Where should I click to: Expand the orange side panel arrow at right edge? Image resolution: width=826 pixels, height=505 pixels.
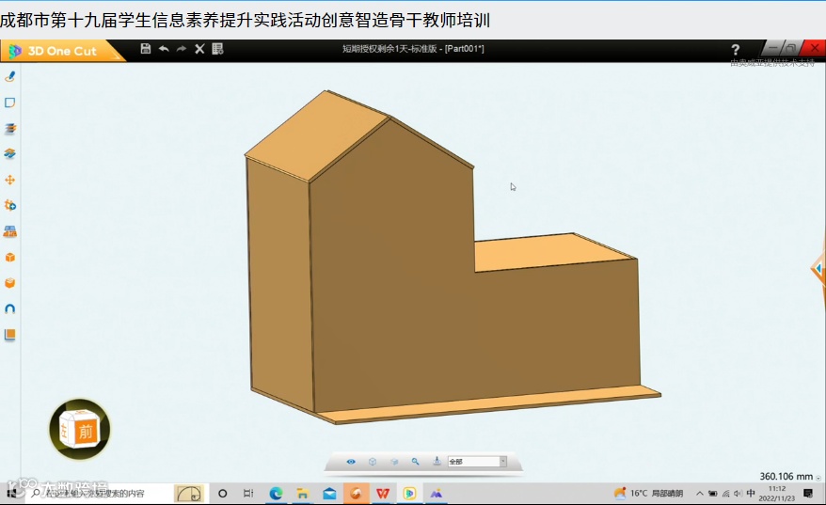tap(818, 269)
